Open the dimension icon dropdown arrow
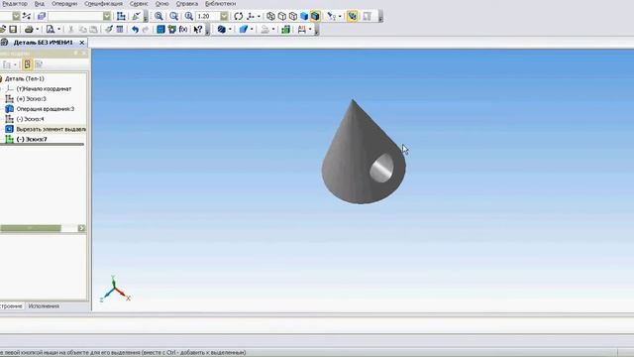This screenshot has height=357, width=634. click(310, 29)
